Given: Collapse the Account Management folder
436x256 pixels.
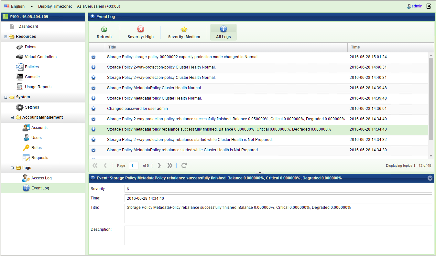Looking at the screenshot, I should [x=12, y=118].
